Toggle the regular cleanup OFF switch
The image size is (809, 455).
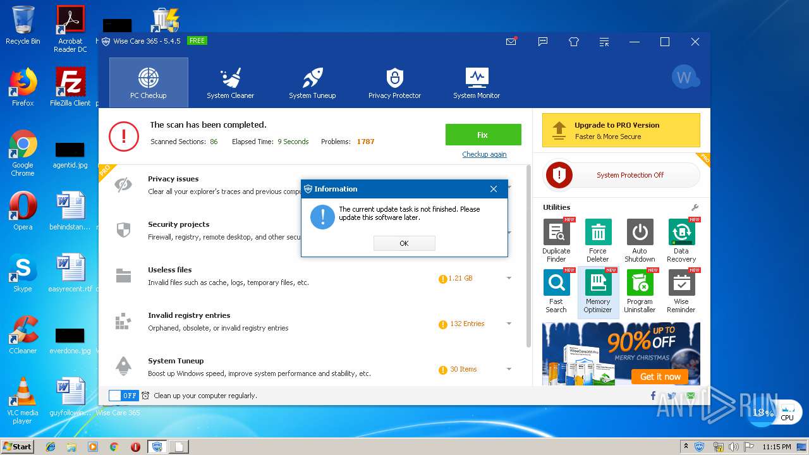click(123, 396)
